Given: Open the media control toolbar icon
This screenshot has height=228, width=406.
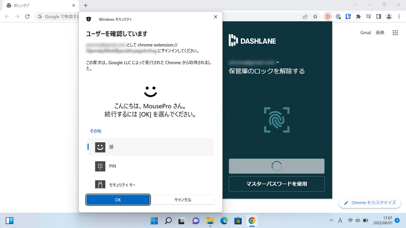Looking at the screenshot, I should tap(368, 17).
